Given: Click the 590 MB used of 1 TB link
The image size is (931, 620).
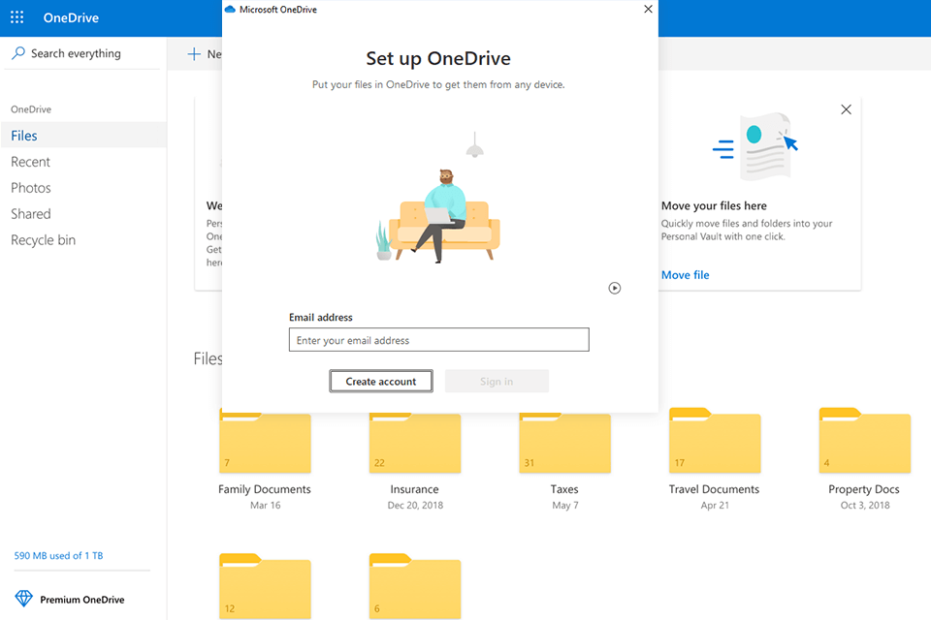Looking at the screenshot, I should tap(59, 555).
